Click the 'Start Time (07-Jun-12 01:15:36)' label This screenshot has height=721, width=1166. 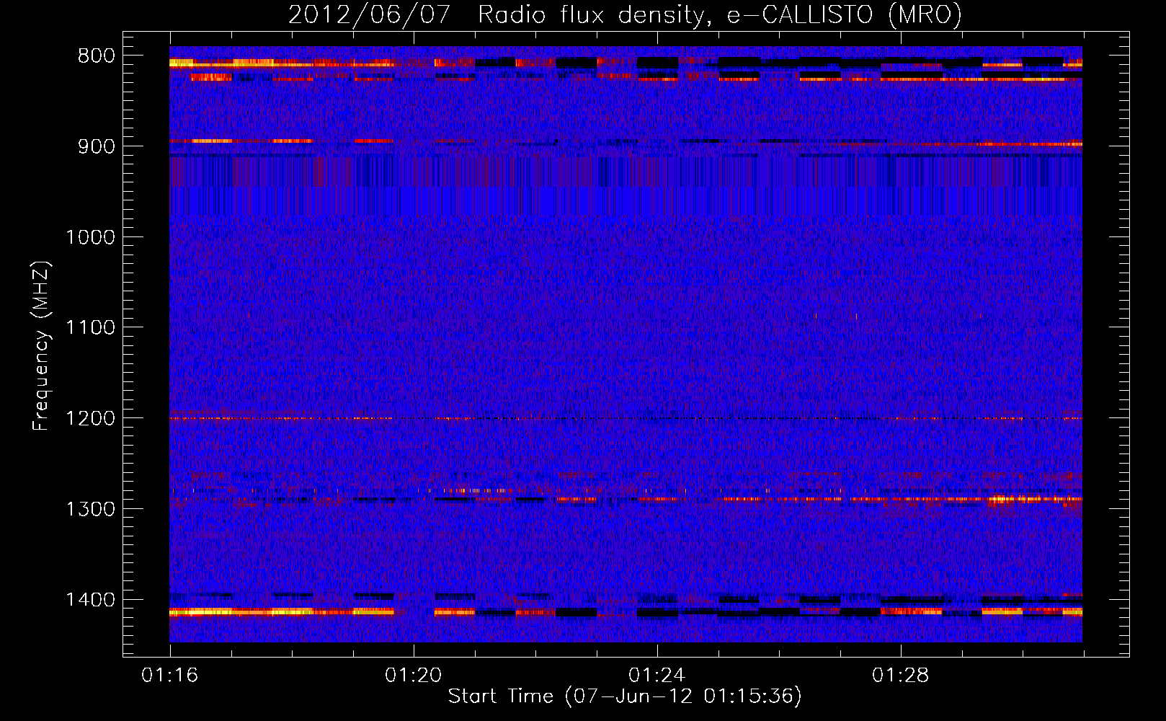point(625,696)
